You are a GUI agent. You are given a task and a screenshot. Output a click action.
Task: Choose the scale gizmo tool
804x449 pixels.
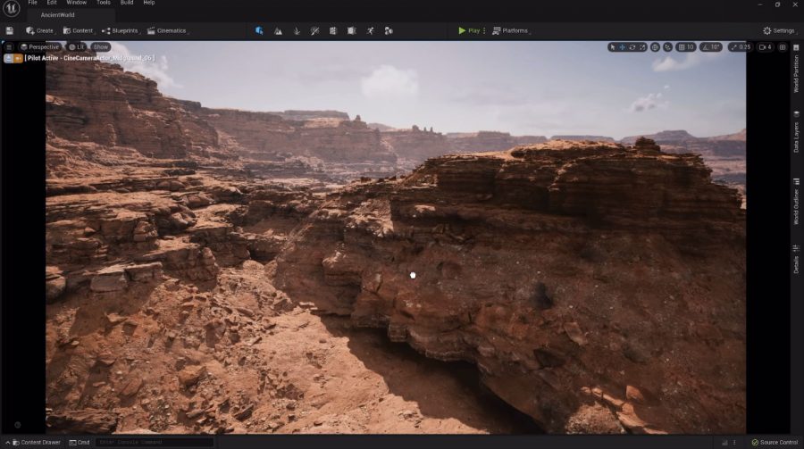click(x=642, y=47)
